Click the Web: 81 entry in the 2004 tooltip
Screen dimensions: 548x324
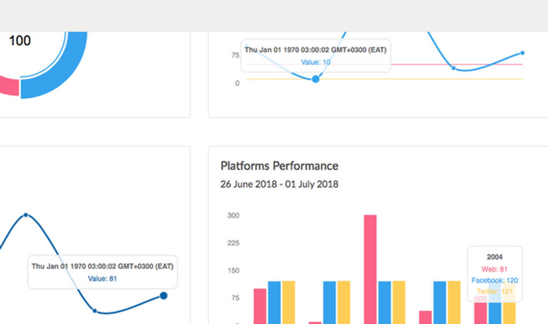click(494, 269)
